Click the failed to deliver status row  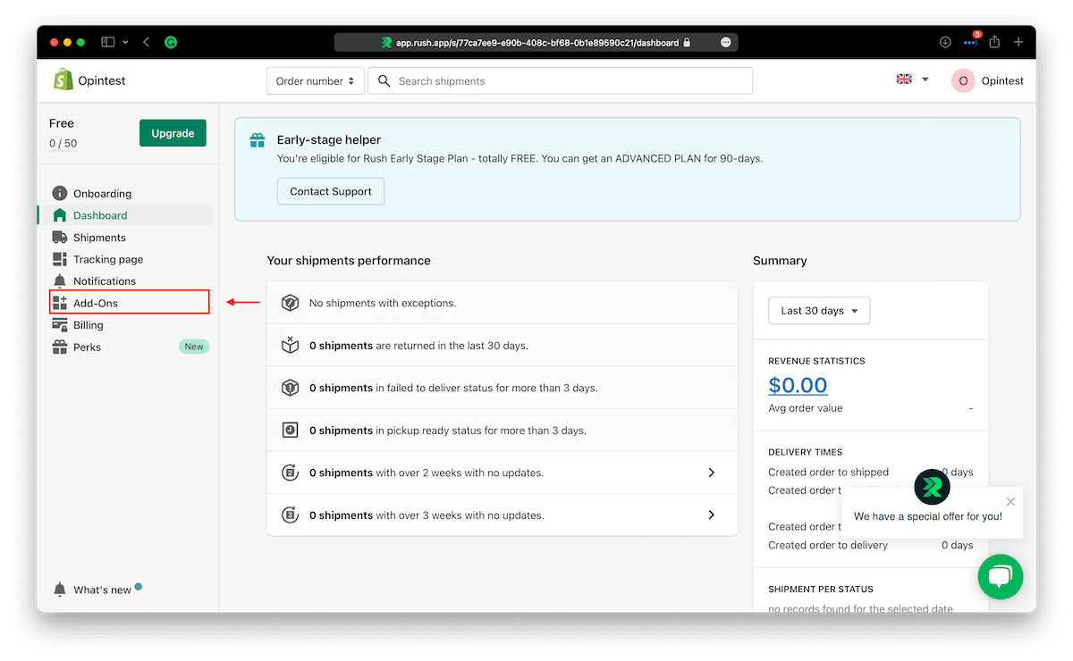coord(503,388)
